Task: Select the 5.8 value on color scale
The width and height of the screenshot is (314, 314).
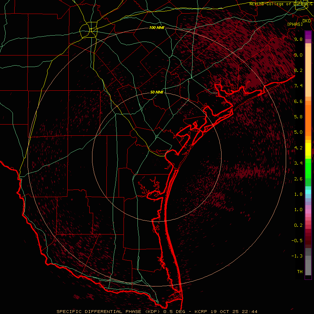Action: [x=298, y=117]
